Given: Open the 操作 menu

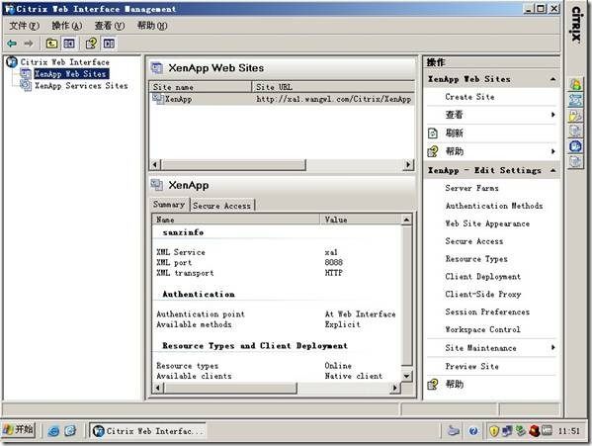Looking at the screenshot, I should coord(67,26).
